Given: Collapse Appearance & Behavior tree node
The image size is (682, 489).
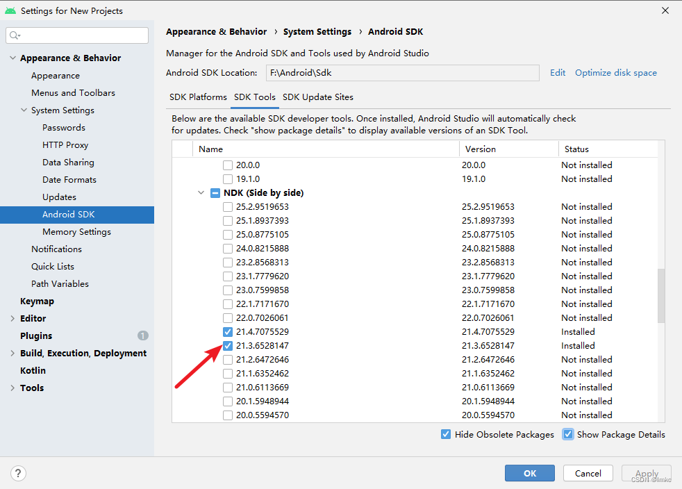Looking at the screenshot, I should pyautogui.click(x=13, y=58).
